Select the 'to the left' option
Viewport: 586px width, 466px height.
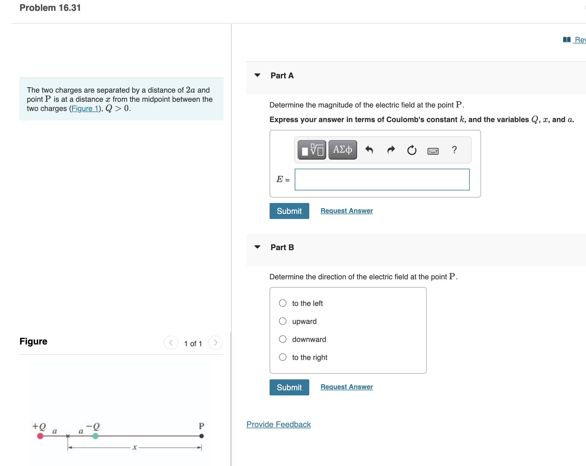pos(283,303)
